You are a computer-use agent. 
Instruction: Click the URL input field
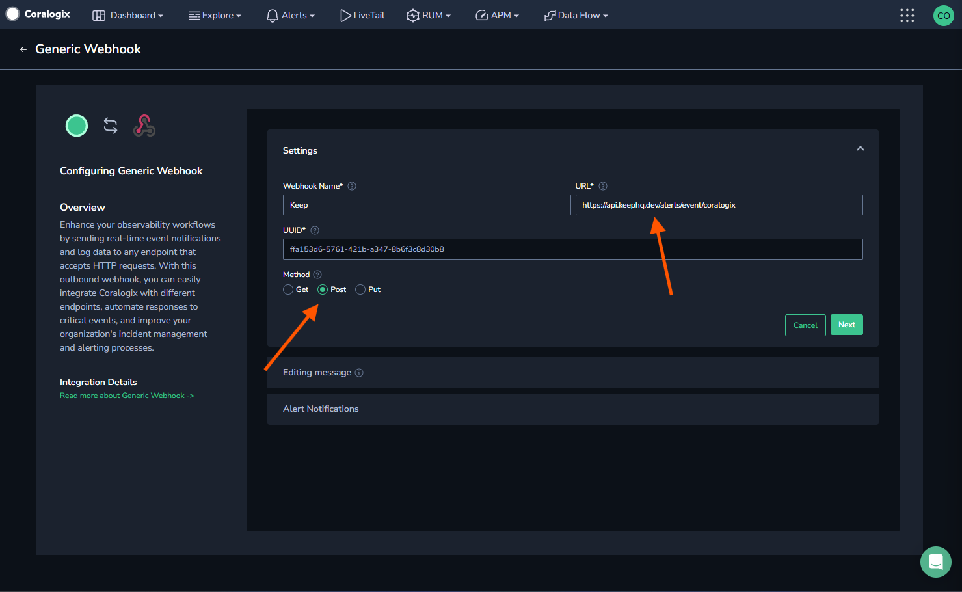(719, 205)
